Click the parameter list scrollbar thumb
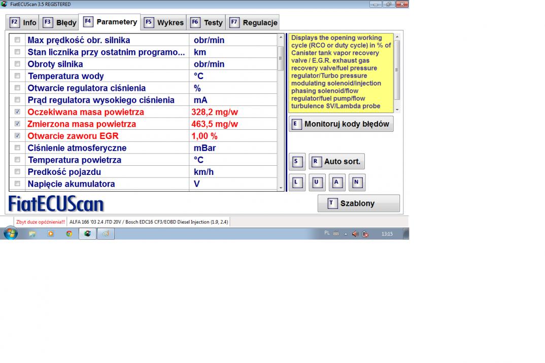 click(x=281, y=58)
